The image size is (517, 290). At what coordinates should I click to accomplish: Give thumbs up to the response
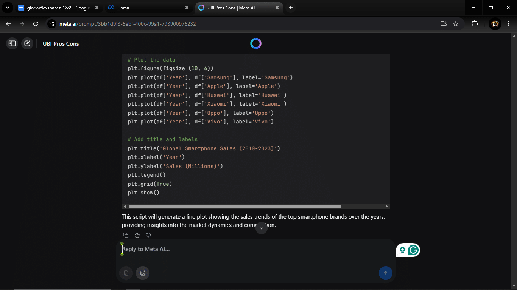click(x=137, y=235)
